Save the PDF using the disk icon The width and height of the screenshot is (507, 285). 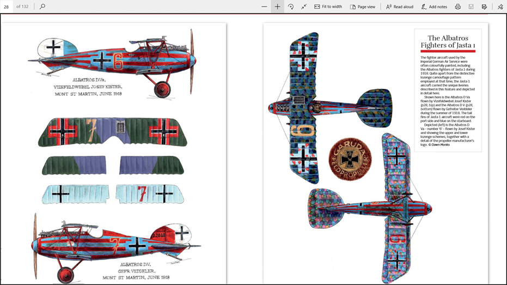point(471,7)
